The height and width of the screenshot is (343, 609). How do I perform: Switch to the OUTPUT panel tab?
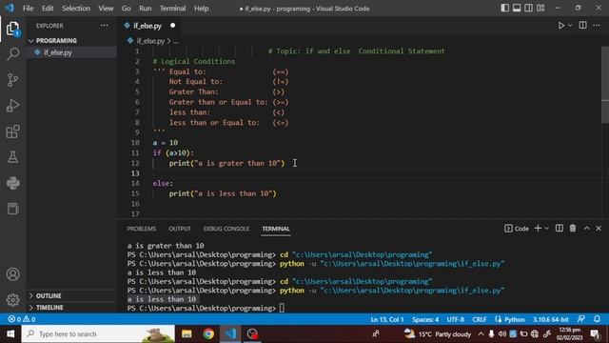(180, 229)
